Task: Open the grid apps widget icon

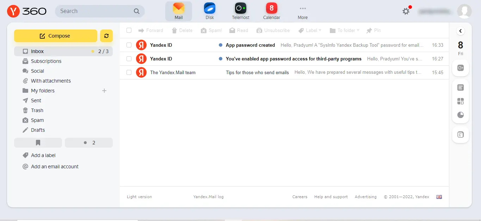Action: (x=461, y=101)
